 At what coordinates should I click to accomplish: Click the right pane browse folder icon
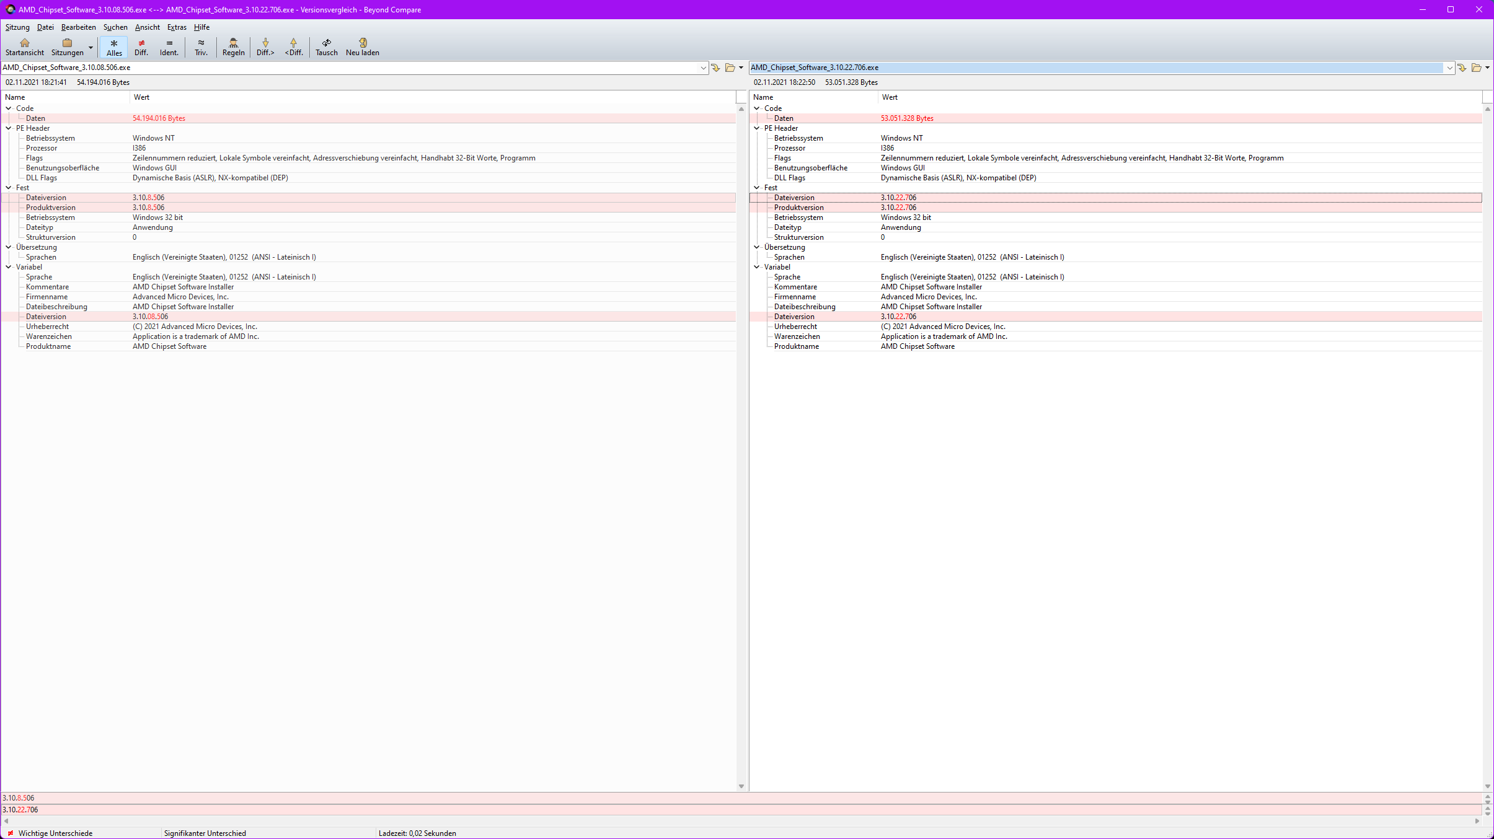coord(1476,68)
